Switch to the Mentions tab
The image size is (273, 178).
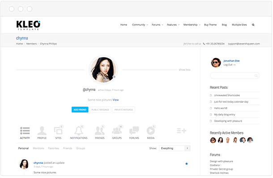tap(38, 148)
